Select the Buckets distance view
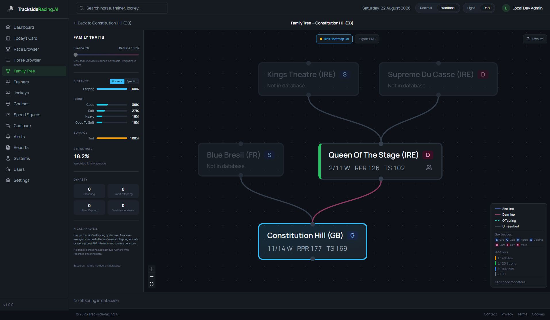Screen dimensions: 550x320 click(117, 81)
